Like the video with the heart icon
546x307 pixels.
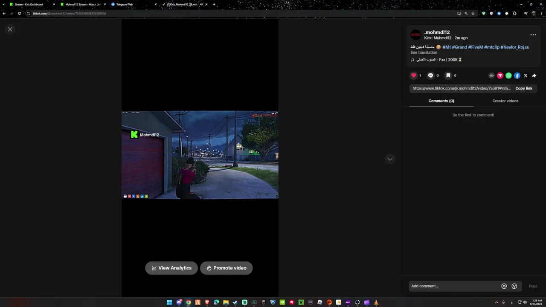[413, 75]
